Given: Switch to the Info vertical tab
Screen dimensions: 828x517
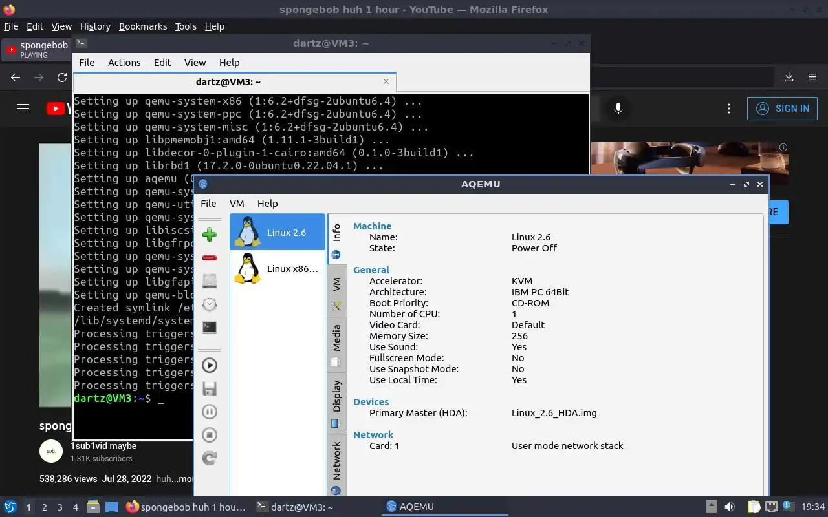Looking at the screenshot, I should tap(336, 240).
